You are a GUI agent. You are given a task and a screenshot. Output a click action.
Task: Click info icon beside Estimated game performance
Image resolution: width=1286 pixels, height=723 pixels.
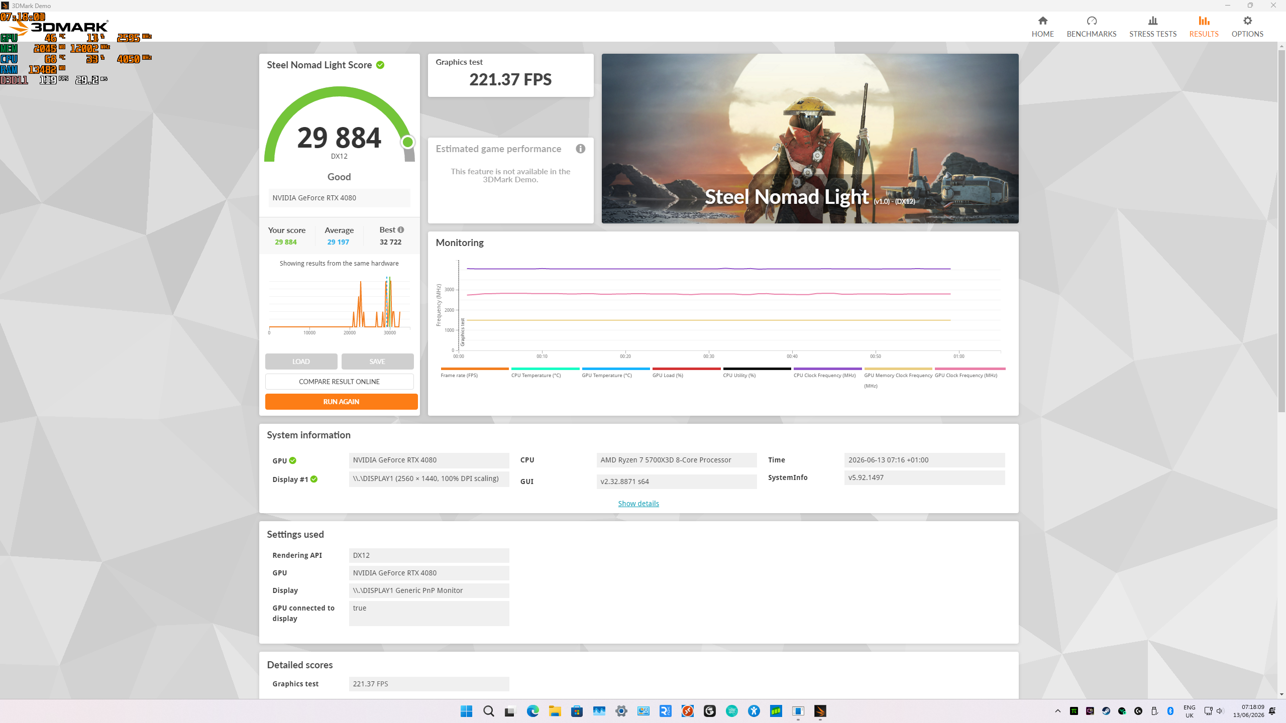click(580, 149)
